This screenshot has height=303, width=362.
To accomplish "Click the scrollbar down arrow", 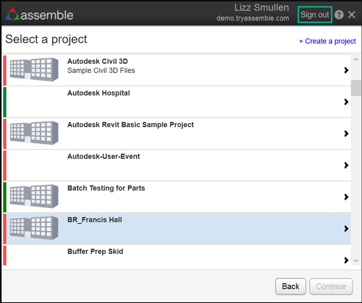I will [356, 261].
